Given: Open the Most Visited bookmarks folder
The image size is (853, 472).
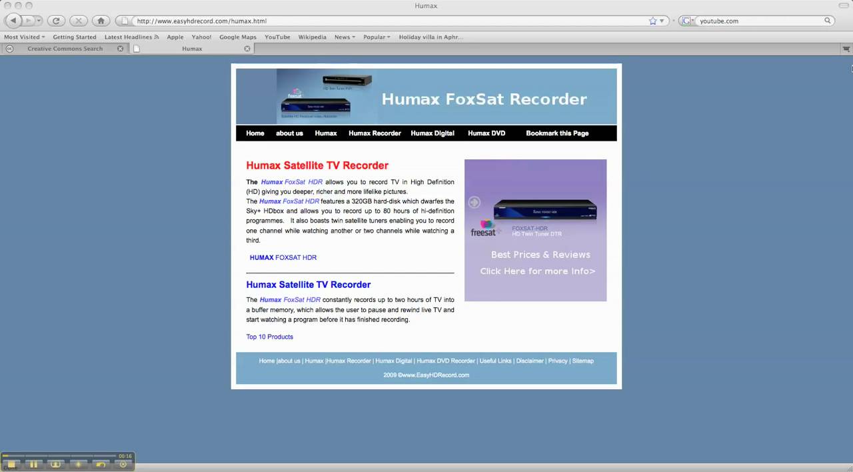Looking at the screenshot, I should point(25,37).
